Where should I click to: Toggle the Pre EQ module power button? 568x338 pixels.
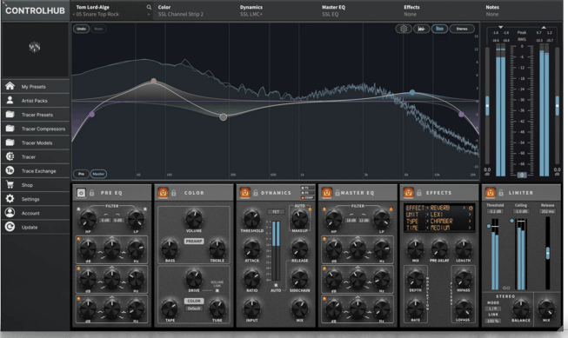[x=81, y=193]
